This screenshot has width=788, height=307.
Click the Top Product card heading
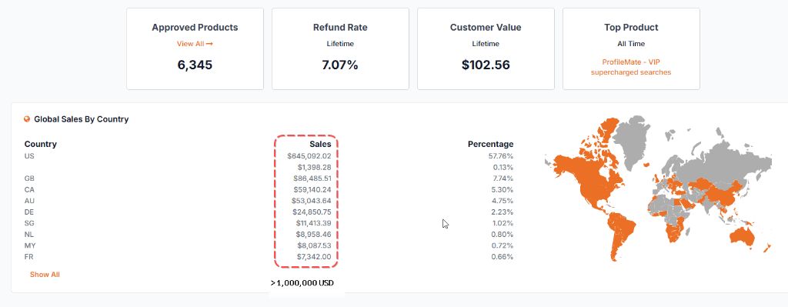[x=631, y=28]
